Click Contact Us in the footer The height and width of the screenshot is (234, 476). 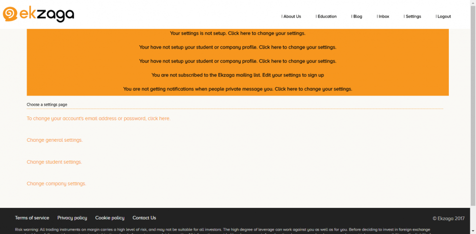click(x=144, y=218)
